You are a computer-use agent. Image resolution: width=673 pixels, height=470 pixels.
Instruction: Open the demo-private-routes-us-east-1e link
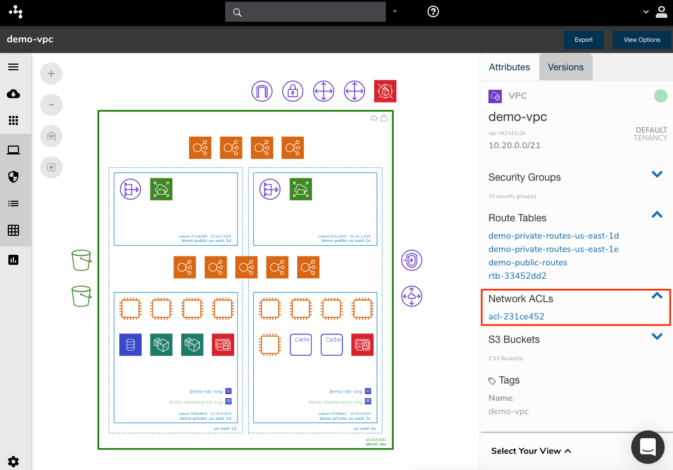554,249
